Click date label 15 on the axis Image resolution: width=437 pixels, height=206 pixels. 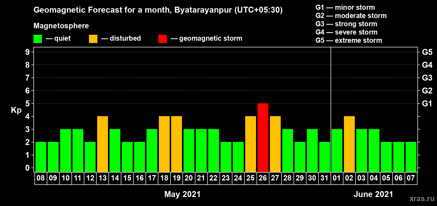(x=127, y=178)
